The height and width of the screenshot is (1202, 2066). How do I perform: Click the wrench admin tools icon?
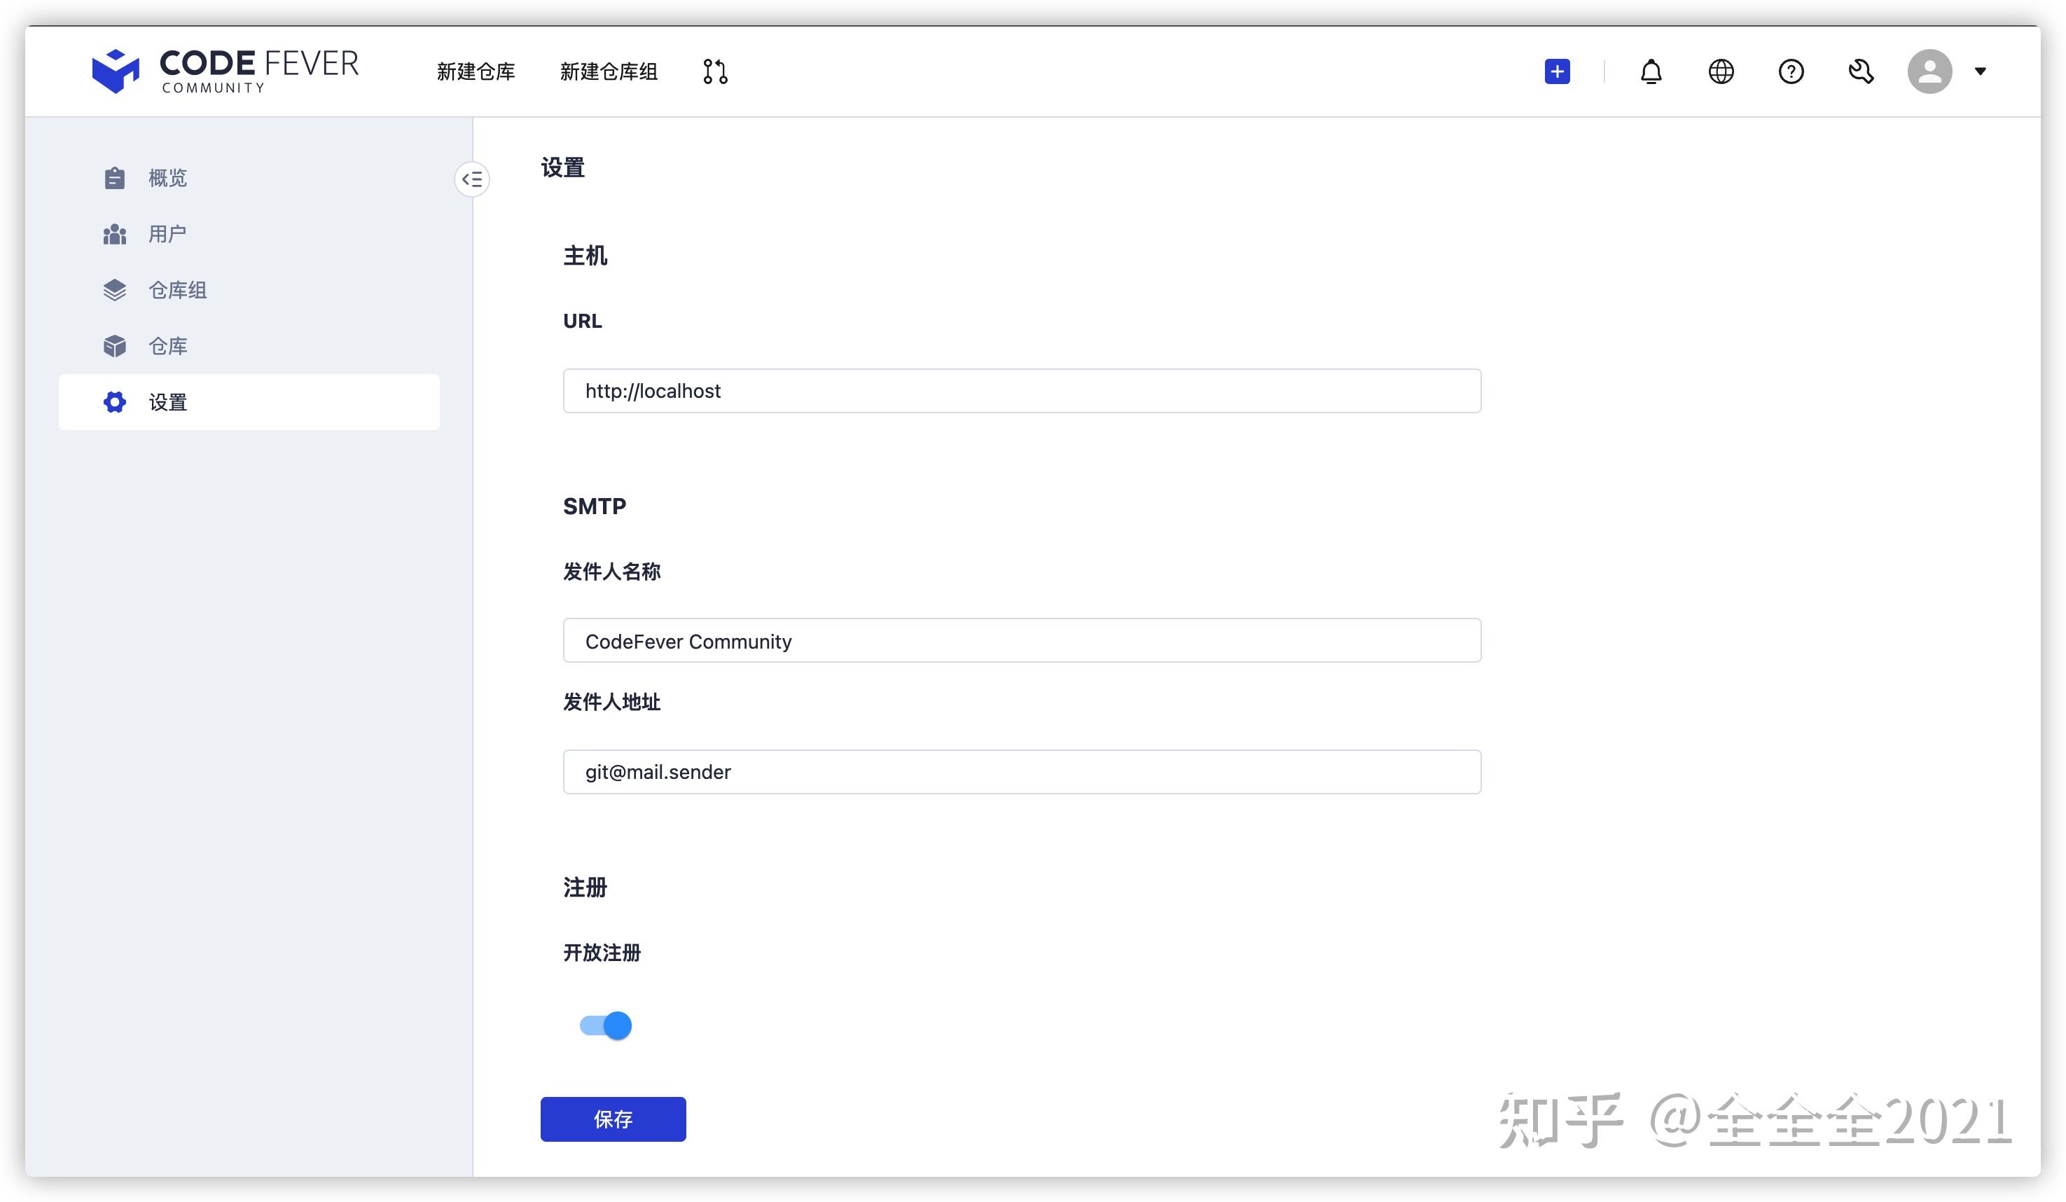pos(1861,71)
